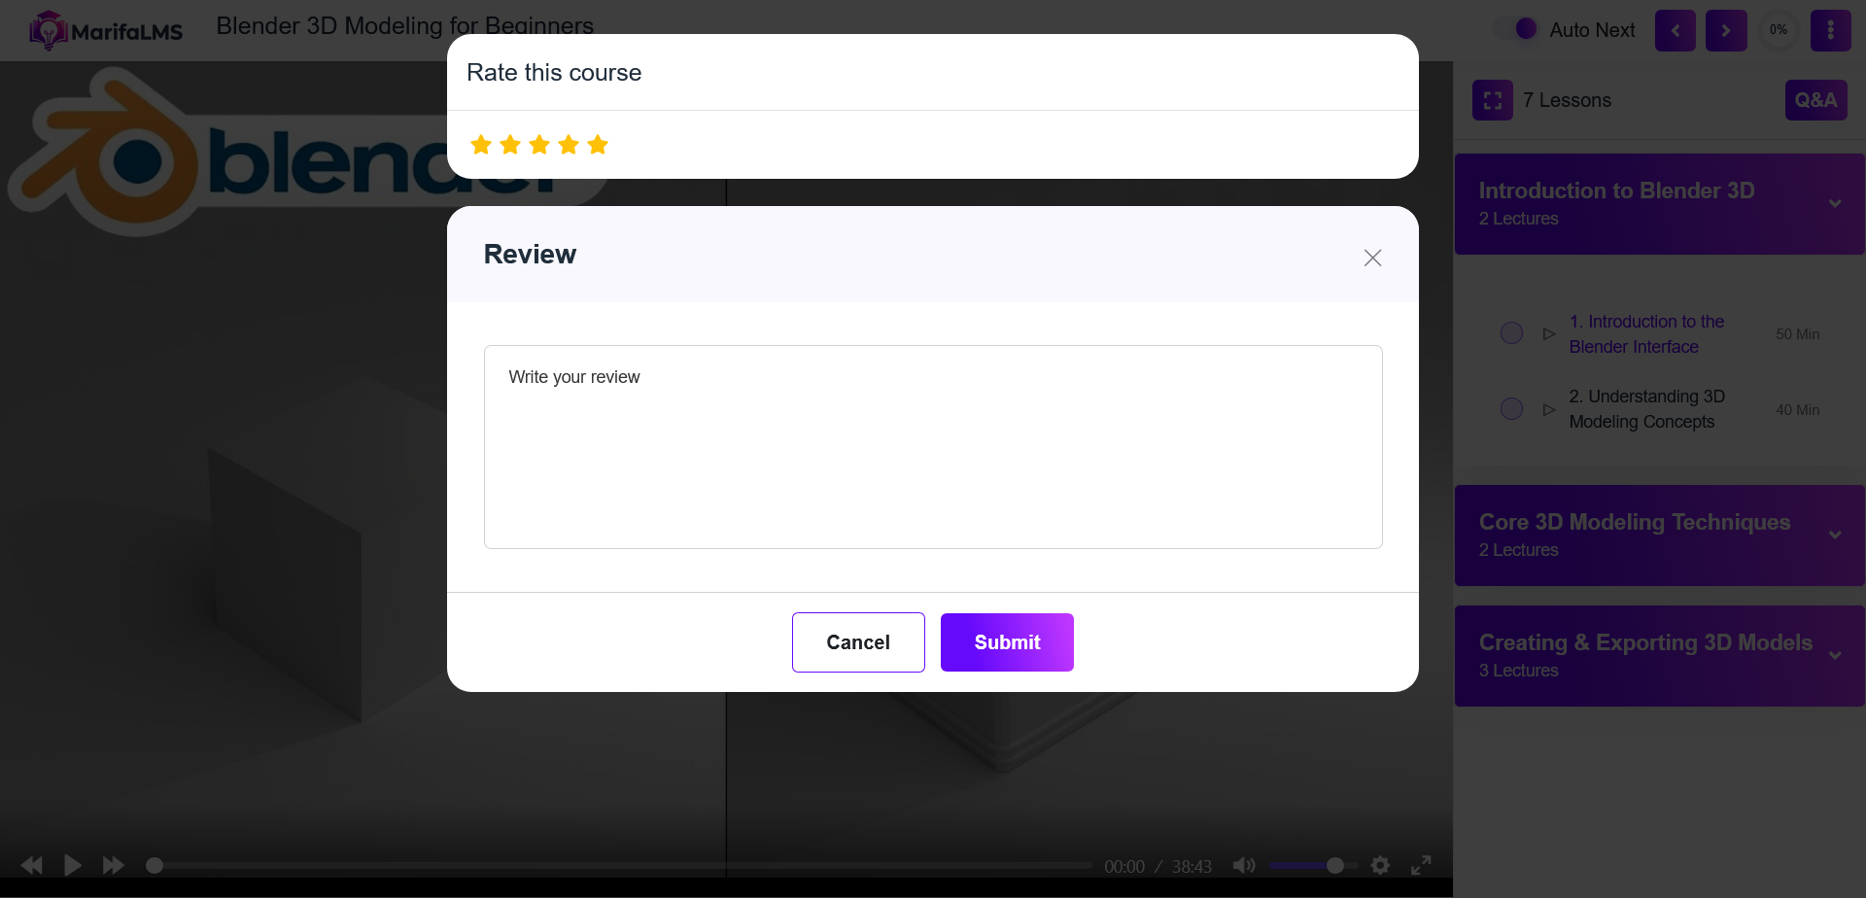Viewport: 1866px width, 899px height.
Task: Collapse the Introduction to Blender 3D section
Action: [x=1835, y=203]
